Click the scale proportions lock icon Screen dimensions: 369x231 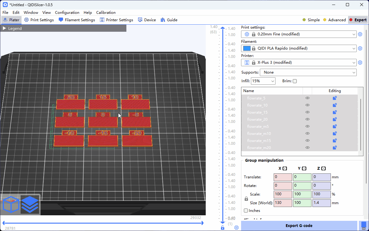246,199
